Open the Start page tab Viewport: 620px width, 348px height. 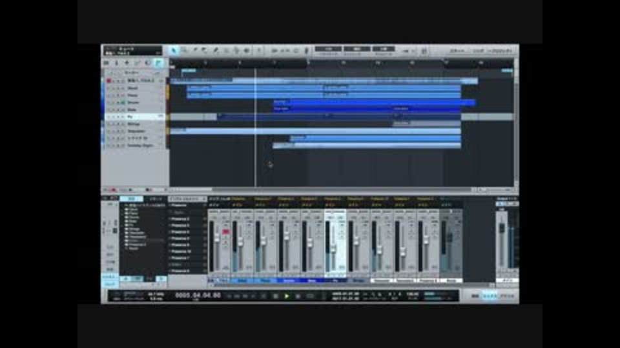(457, 51)
